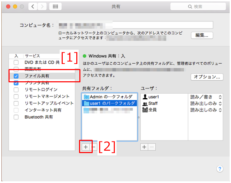231x183 pixels.
Task: Select Admin のパブリックフォルダ in shared folders
Action: pyautogui.click(x=109, y=97)
